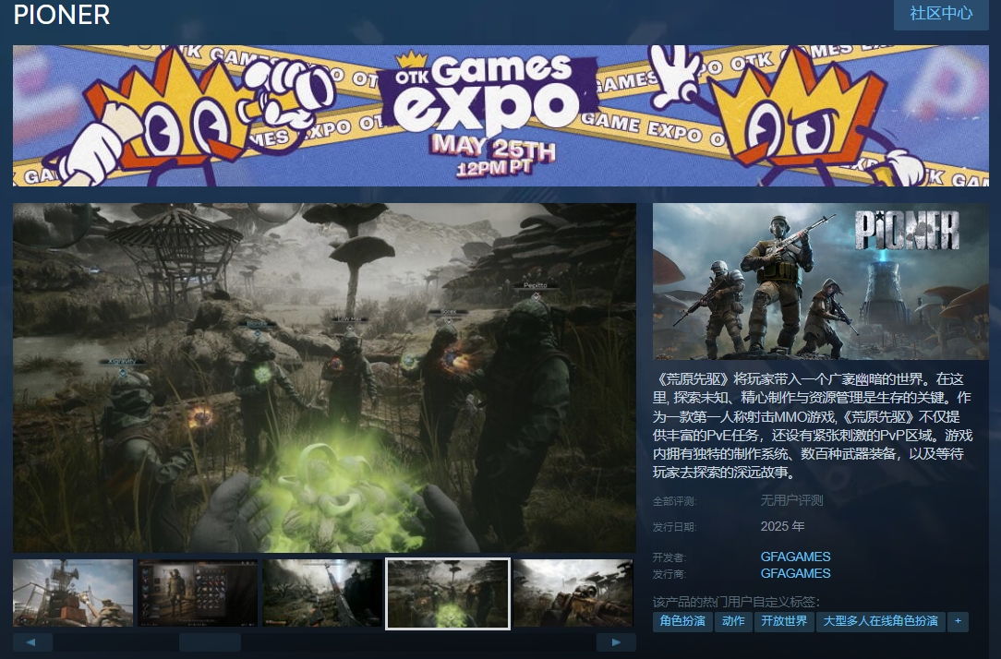The width and height of the screenshot is (1001, 659).
Task: Select the 大型多人在线角色扮演 tag
Action: click(x=880, y=621)
